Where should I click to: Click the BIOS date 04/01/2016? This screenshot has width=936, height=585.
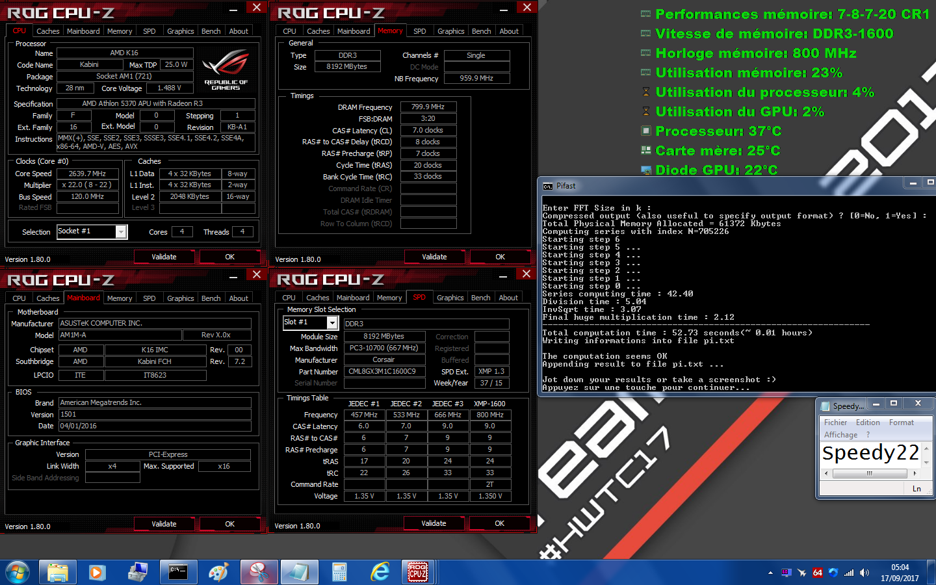click(x=155, y=426)
